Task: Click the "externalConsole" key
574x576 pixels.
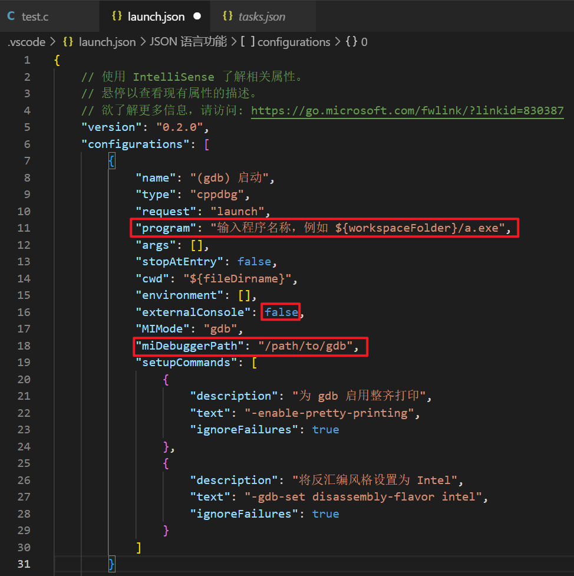Action: [193, 312]
